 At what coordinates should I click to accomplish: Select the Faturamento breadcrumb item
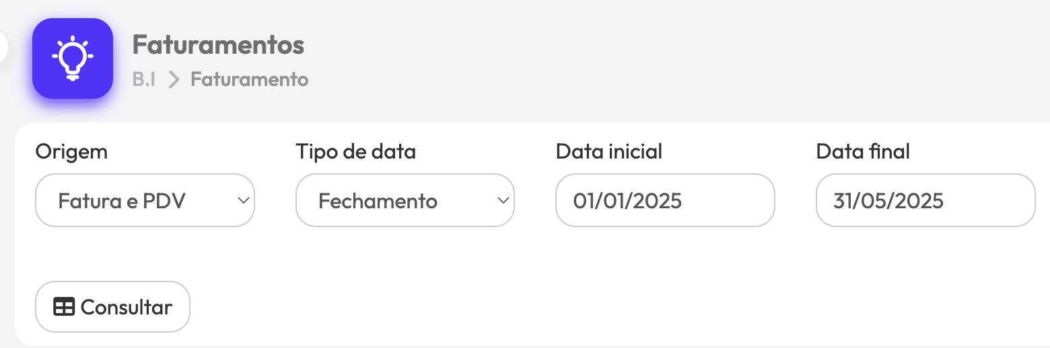point(250,79)
